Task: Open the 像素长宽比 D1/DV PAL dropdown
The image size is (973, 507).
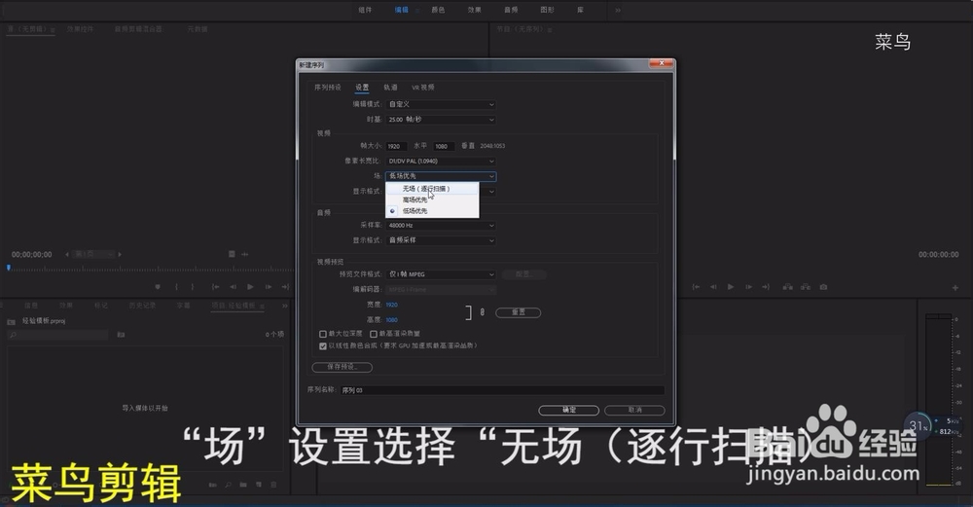Action: pos(441,162)
